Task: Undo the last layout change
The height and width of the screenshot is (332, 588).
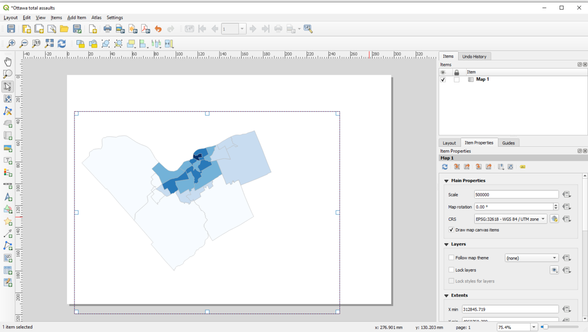Action: point(158,28)
